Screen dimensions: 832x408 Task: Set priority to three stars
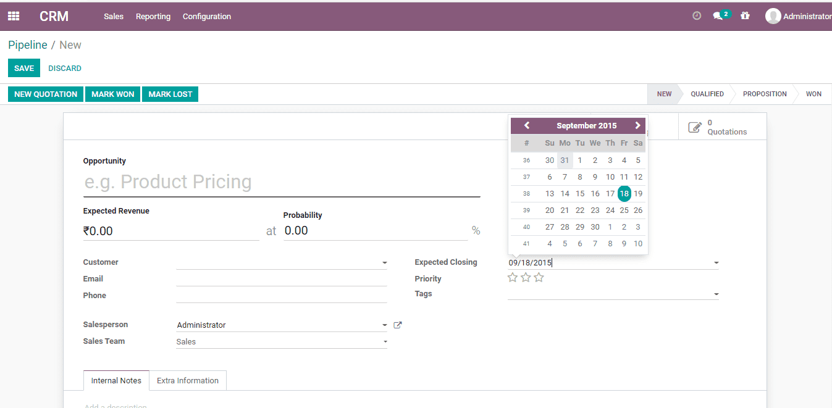(x=539, y=278)
